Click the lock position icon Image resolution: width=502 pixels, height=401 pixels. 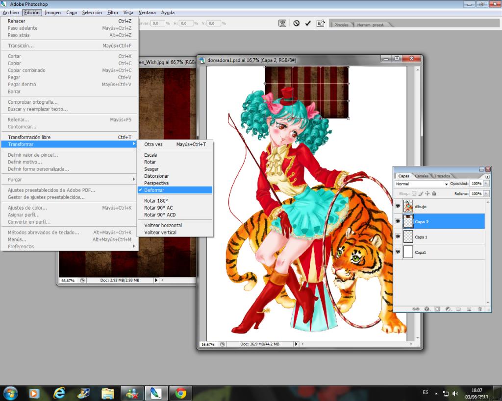(427, 193)
